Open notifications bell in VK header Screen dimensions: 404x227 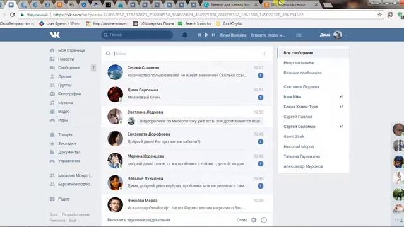[185, 35]
